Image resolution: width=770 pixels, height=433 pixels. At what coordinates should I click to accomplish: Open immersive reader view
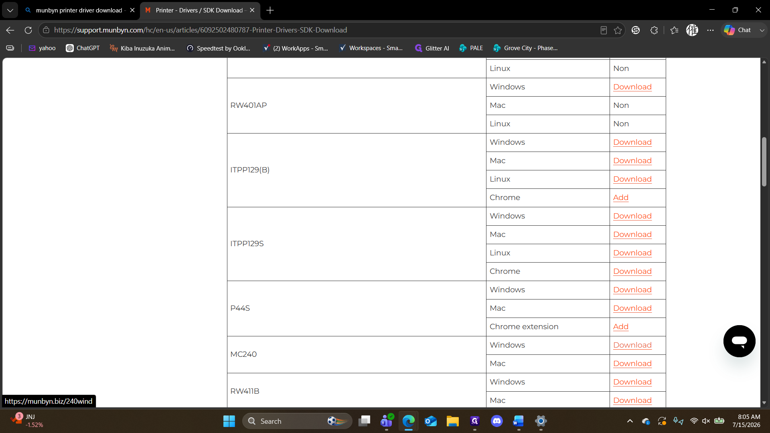(604, 30)
